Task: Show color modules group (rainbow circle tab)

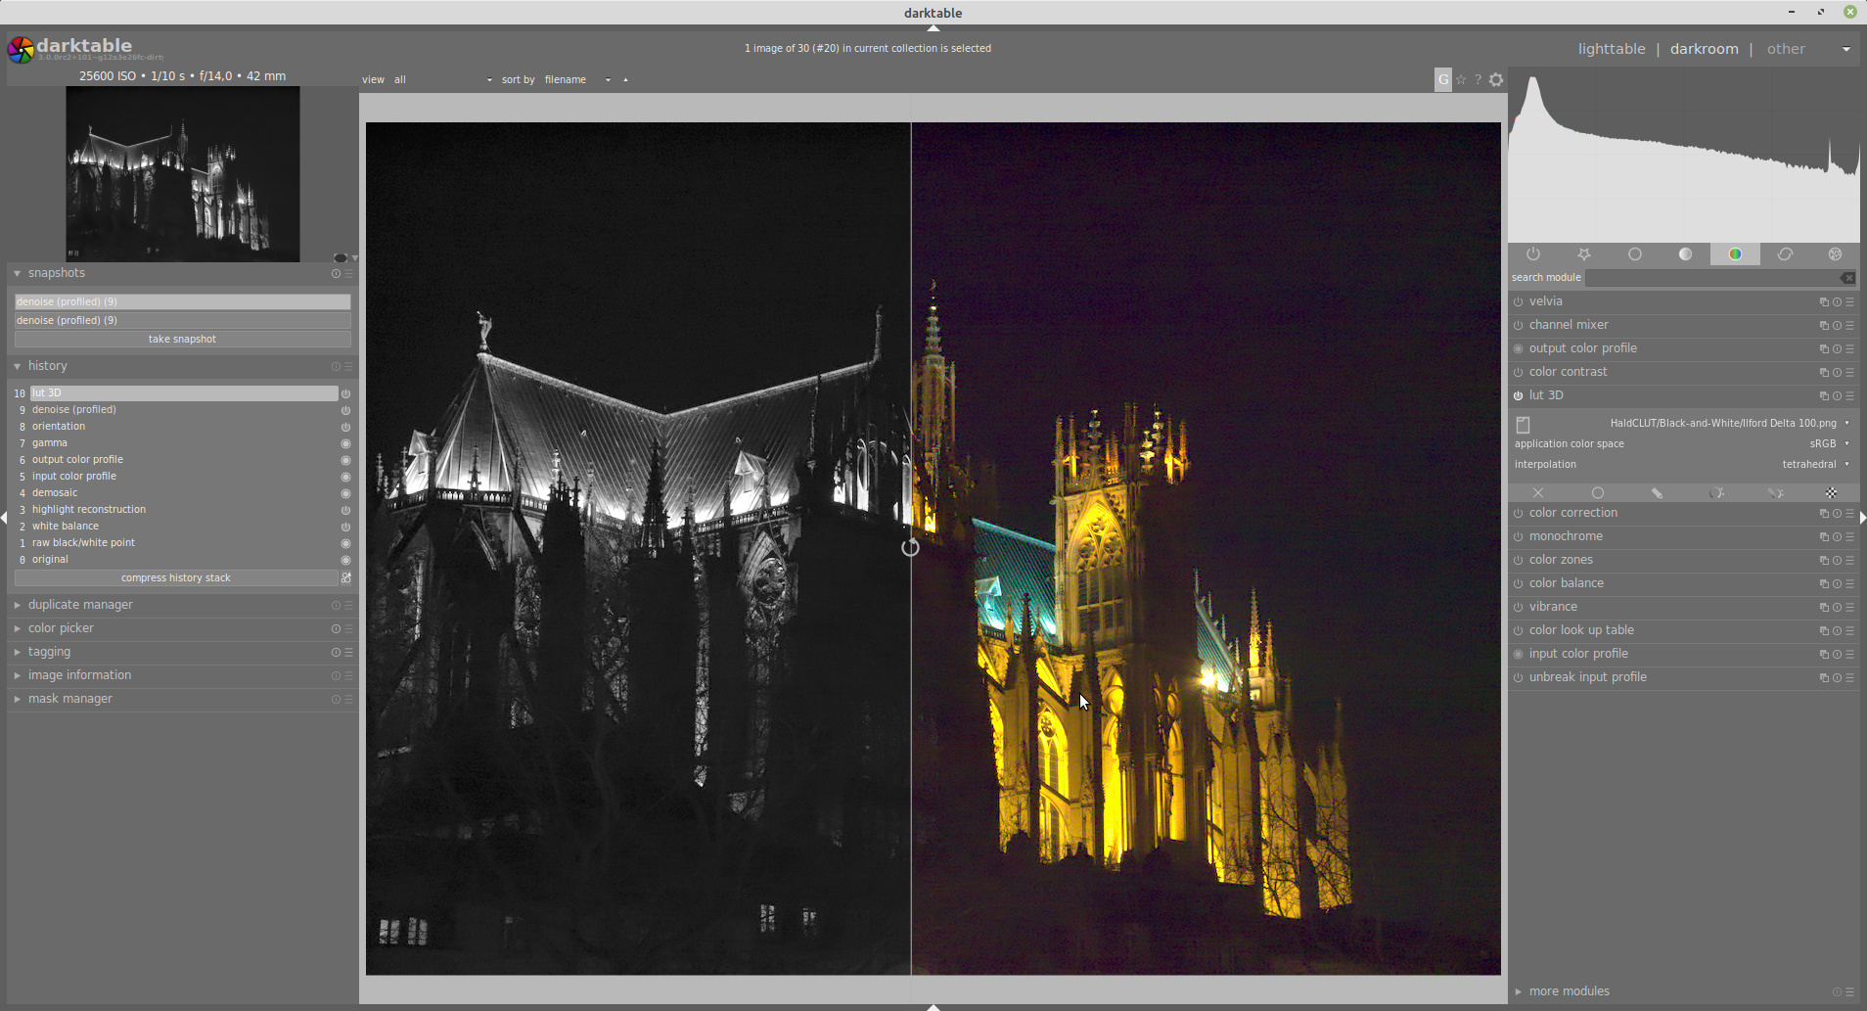Action: pyautogui.click(x=1735, y=254)
